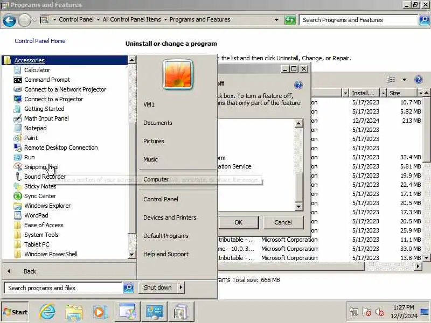
Task: Expand the Tablet PC folder
Action: pyautogui.click(x=32, y=244)
